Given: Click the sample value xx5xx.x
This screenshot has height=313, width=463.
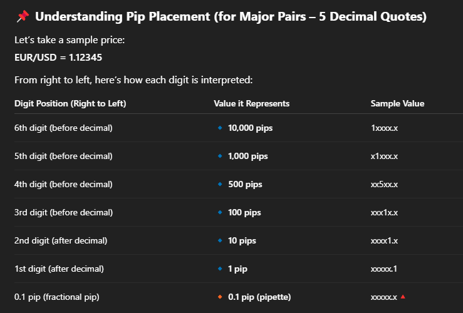Looking at the screenshot, I should pyautogui.click(x=384, y=185).
